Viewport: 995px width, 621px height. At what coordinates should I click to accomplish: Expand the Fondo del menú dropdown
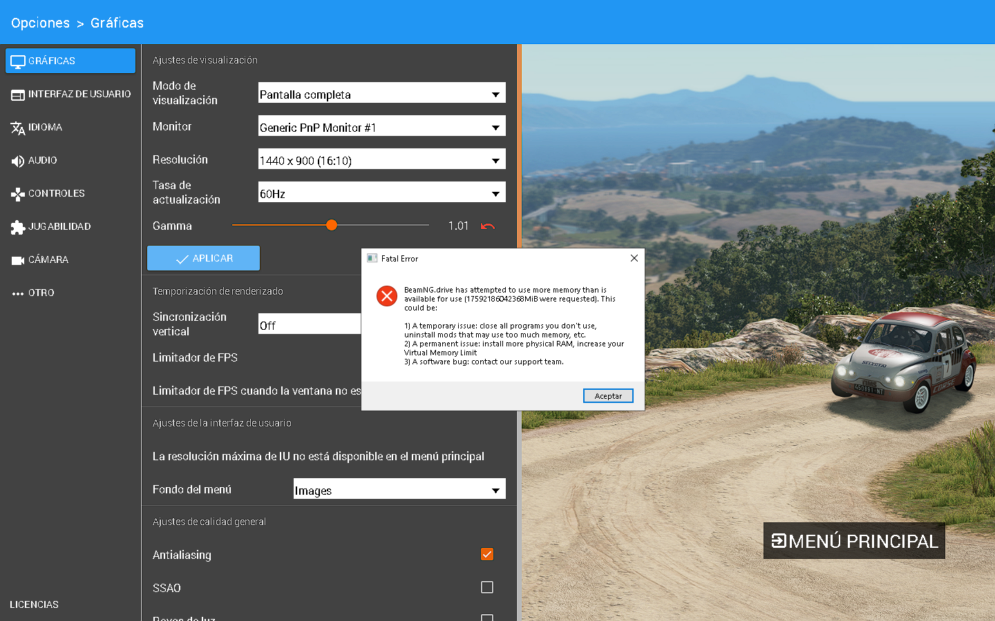[x=399, y=489]
